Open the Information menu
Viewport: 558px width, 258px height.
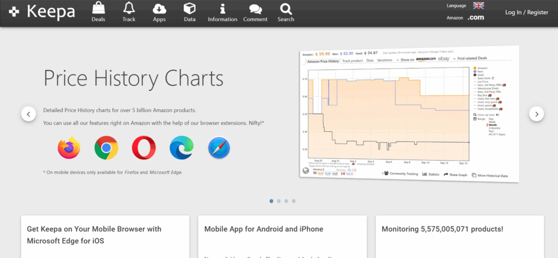(222, 13)
